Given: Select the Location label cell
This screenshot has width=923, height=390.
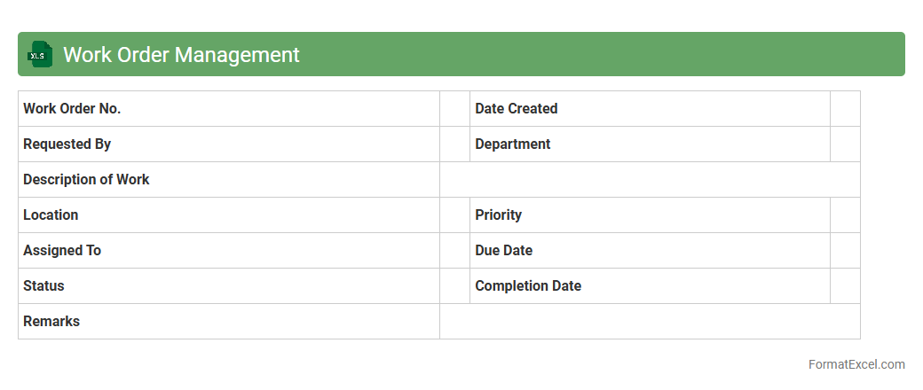Looking at the screenshot, I should pos(228,214).
